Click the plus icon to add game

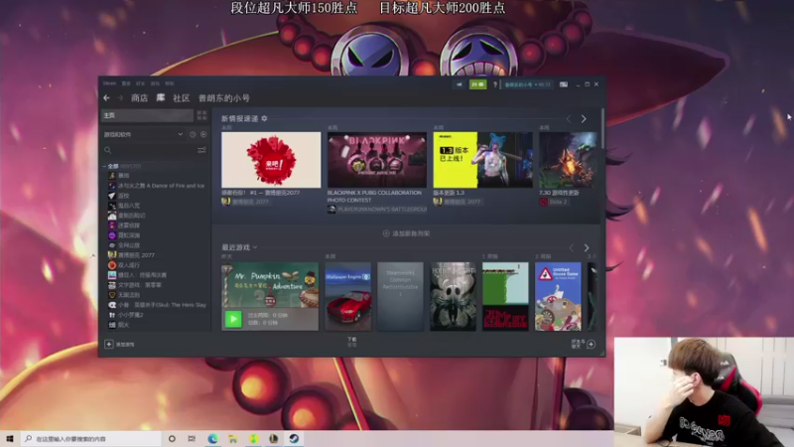[109, 344]
